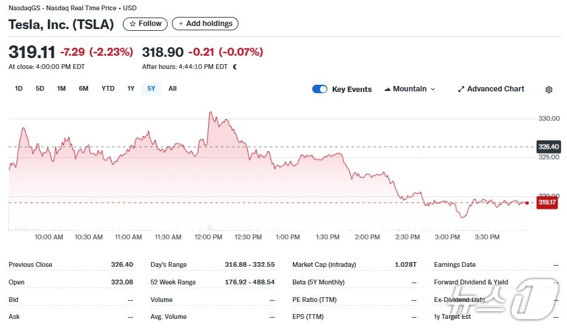The image size is (567, 328).
Task: Click the red 319.17 current price label
Action: pyautogui.click(x=546, y=202)
